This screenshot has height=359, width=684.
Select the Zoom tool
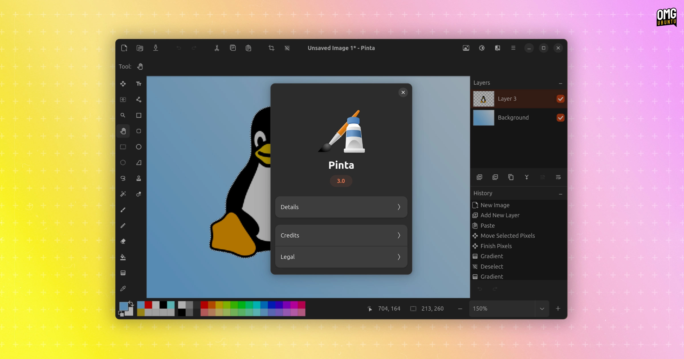pos(123,115)
